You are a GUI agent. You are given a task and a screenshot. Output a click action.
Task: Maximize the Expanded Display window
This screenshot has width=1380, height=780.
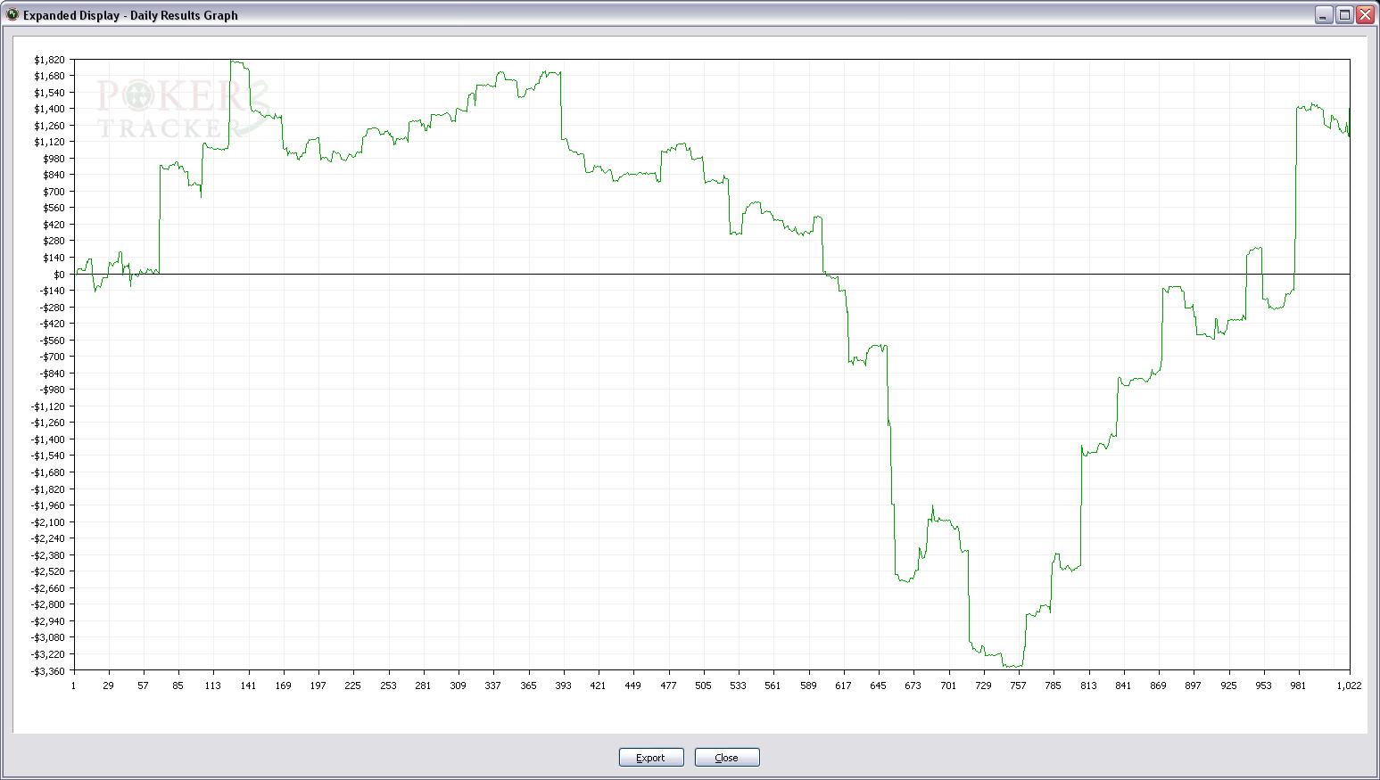[1344, 14]
